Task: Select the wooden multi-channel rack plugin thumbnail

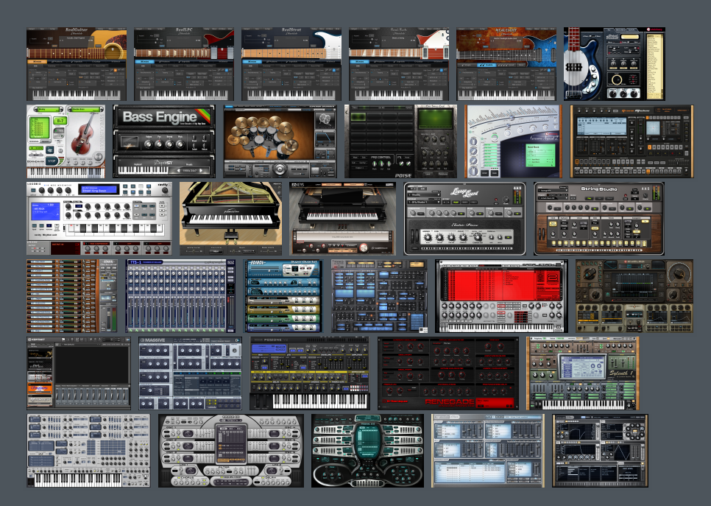Action: 72,296
